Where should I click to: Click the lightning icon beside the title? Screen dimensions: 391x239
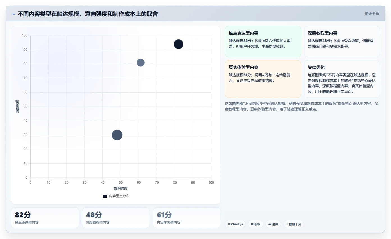[x=13, y=14]
